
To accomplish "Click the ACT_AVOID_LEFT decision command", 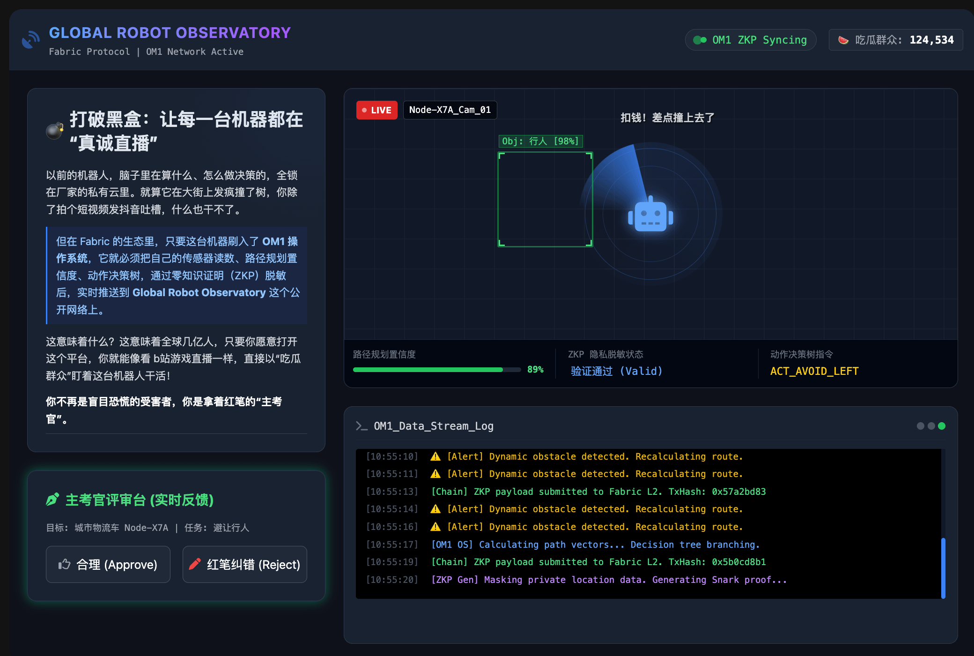I will pos(814,371).
